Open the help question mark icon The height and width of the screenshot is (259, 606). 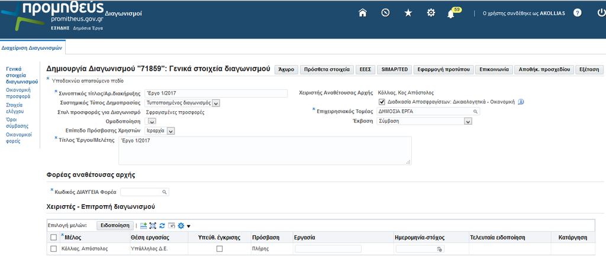578,13
